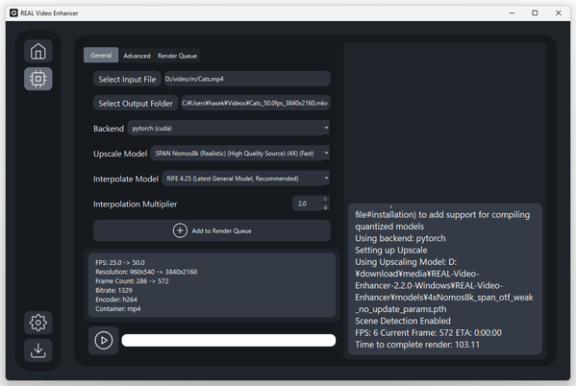The image size is (576, 386).
Task: Click the white render progress bar
Action: [x=229, y=340]
